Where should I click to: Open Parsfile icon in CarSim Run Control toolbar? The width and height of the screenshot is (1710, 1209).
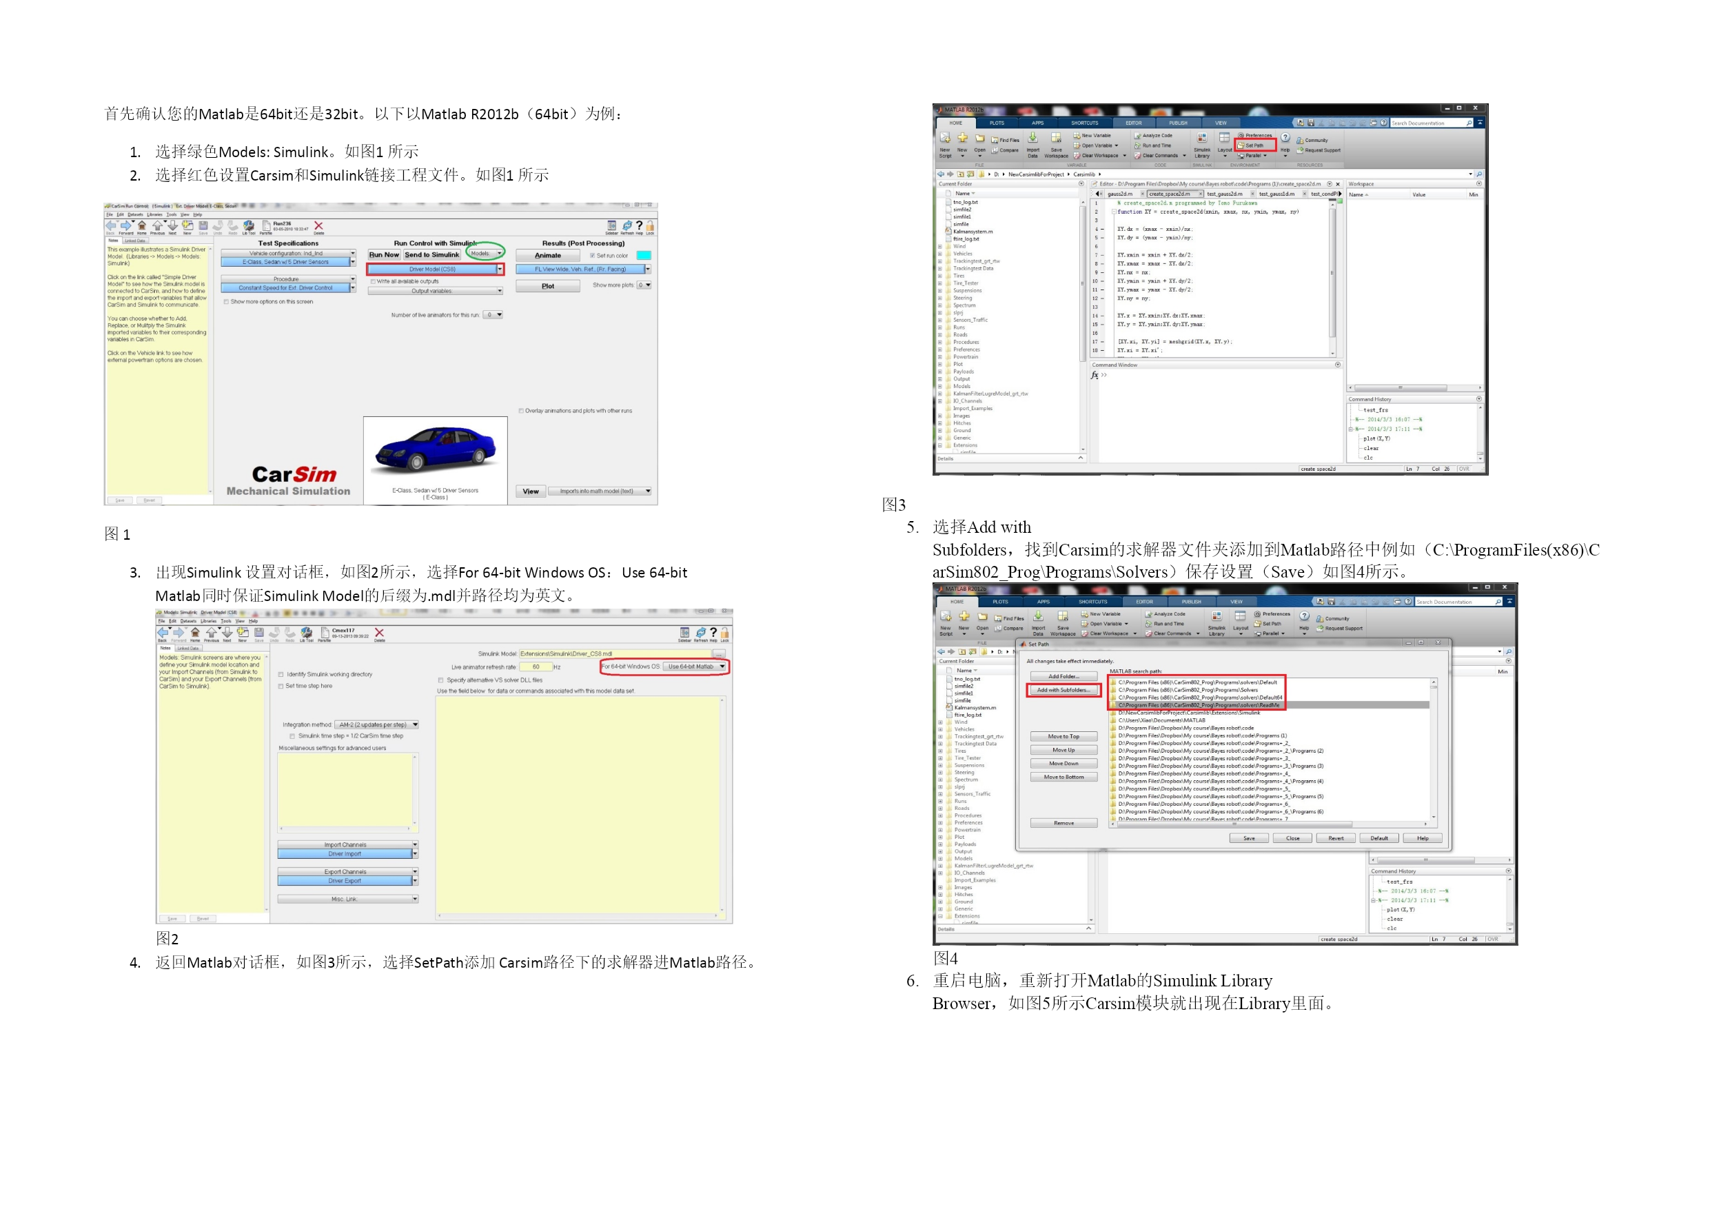coord(266,225)
